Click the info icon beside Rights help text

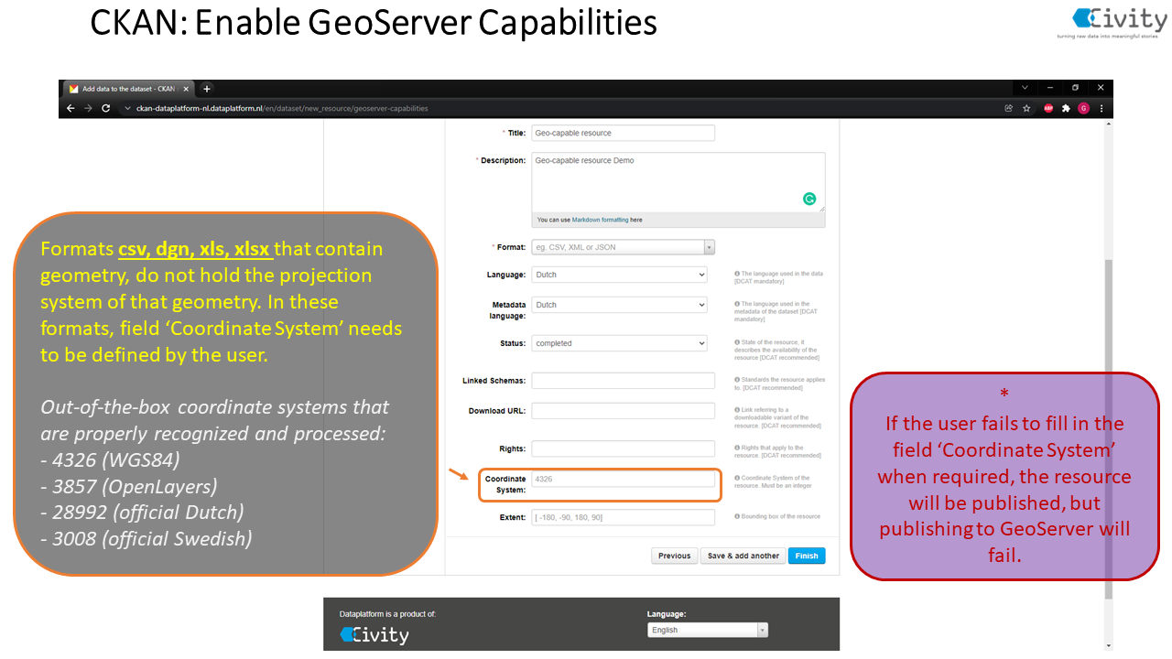(737, 448)
